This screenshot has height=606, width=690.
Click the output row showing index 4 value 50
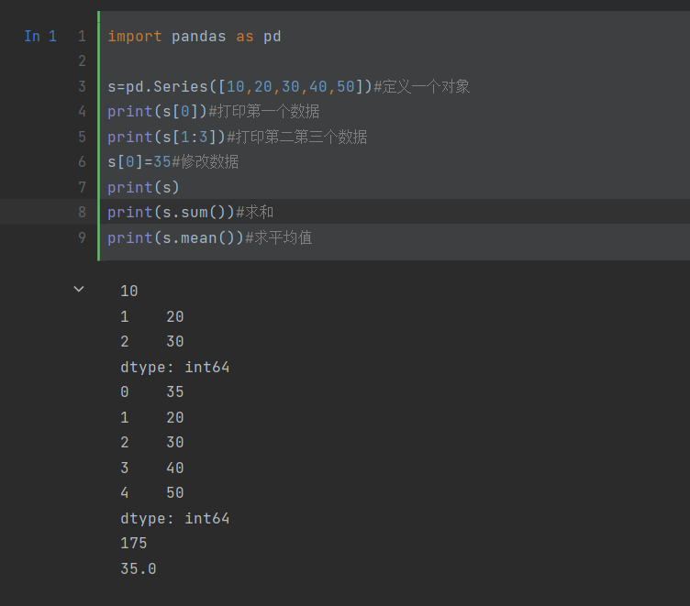tap(152, 493)
